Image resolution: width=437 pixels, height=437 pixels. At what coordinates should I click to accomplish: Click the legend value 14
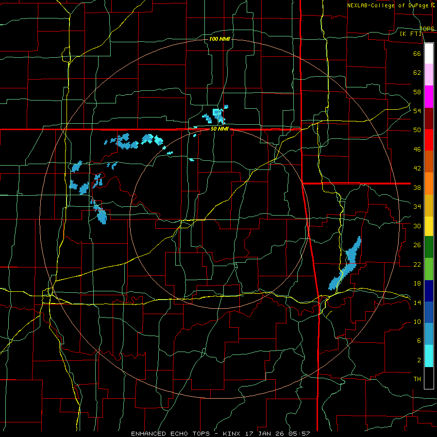click(x=417, y=303)
